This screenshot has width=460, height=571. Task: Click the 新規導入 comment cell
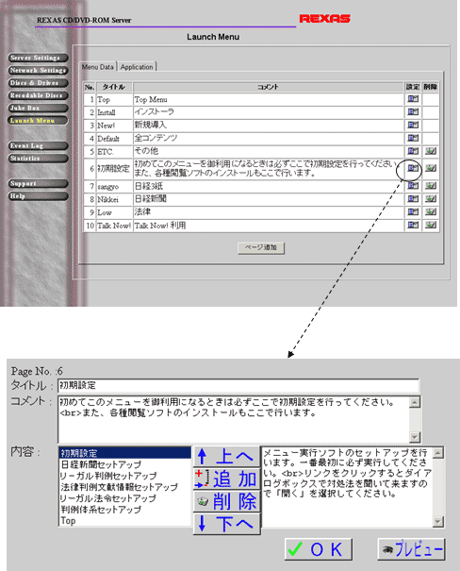269,126
